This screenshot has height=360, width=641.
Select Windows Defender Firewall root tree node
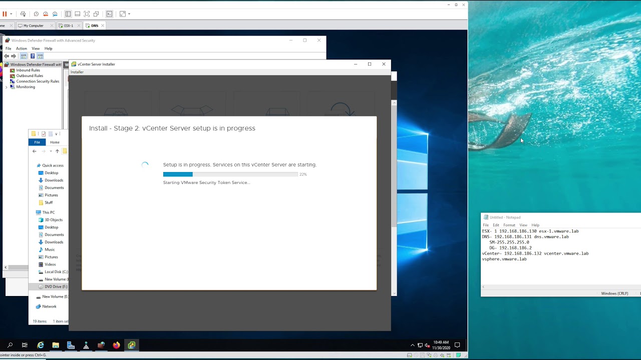(33, 64)
